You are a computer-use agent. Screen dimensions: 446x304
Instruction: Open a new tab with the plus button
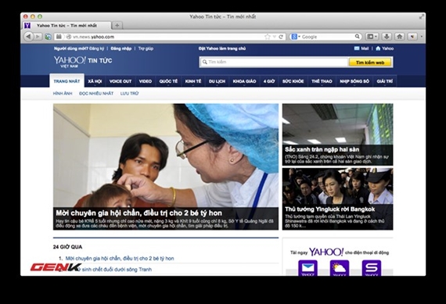click(117, 25)
